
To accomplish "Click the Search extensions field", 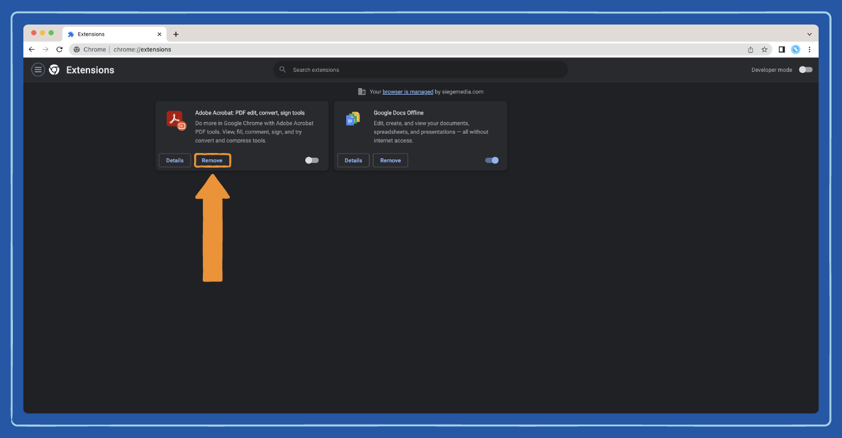I will pos(420,69).
